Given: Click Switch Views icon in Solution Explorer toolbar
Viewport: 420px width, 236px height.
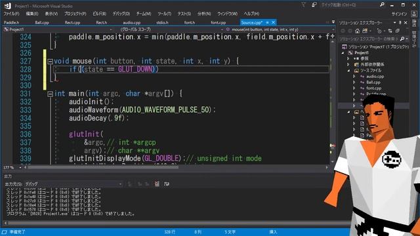Looking at the screenshot, I should coord(365,31).
